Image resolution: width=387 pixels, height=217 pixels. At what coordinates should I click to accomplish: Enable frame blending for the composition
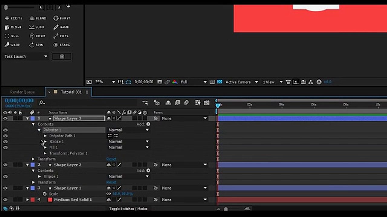177,103
